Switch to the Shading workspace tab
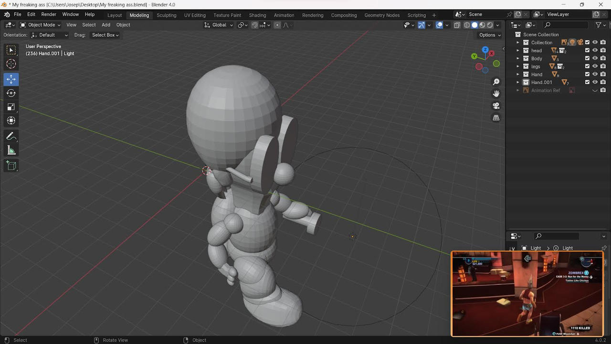Image resolution: width=611 pixels, height=344 pixels. click(257, 15)
